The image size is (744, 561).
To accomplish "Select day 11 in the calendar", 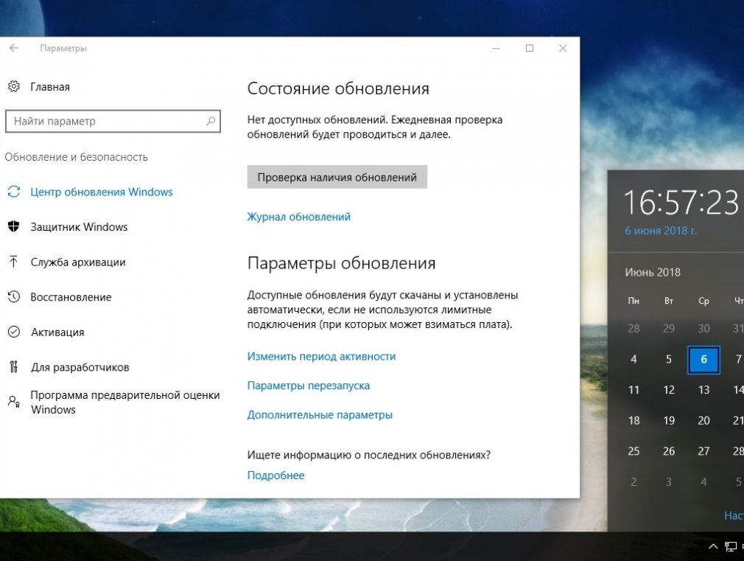I will [634, 390].
